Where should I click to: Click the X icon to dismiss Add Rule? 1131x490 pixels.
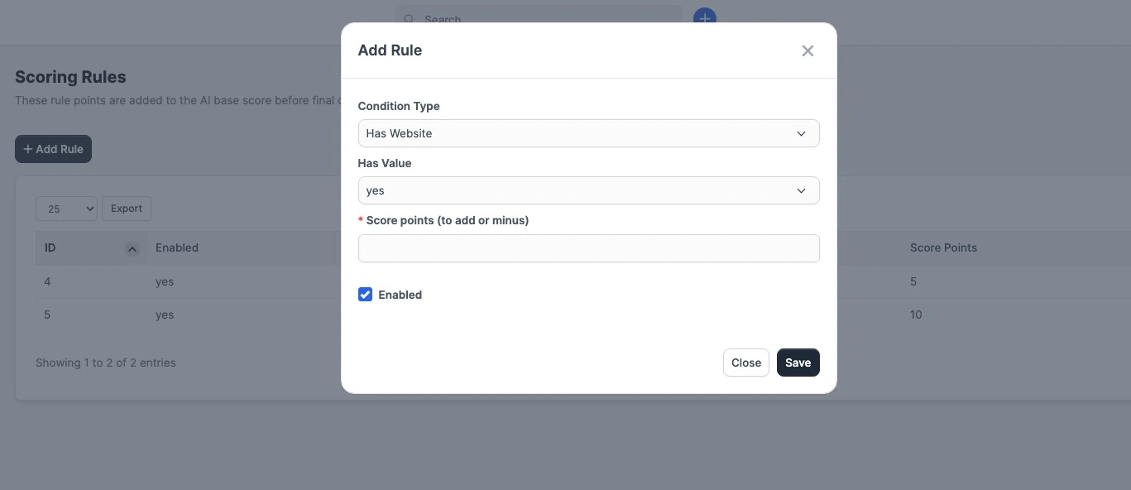807,50
